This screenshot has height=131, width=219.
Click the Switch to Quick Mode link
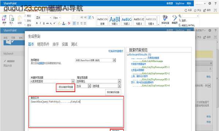pyautogui.click(x=116, y=51)
